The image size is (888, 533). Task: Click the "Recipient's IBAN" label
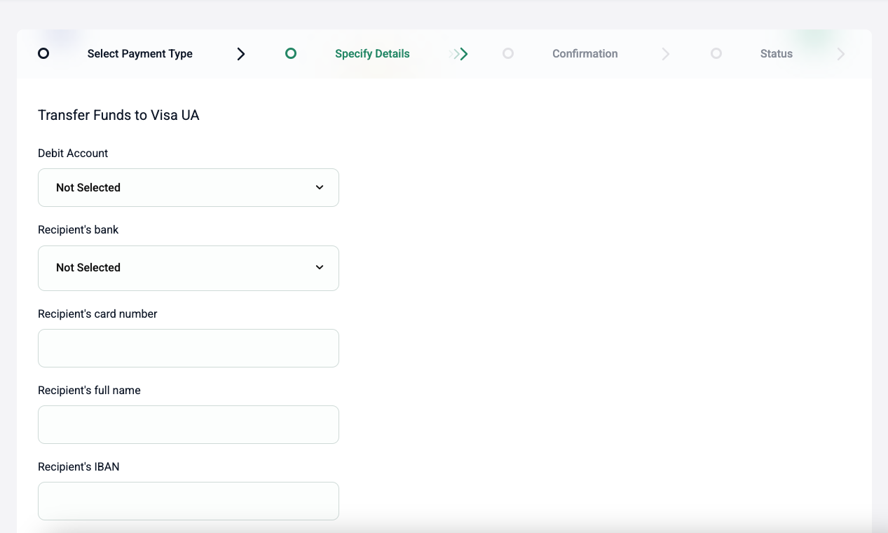(x=78, y=466)
